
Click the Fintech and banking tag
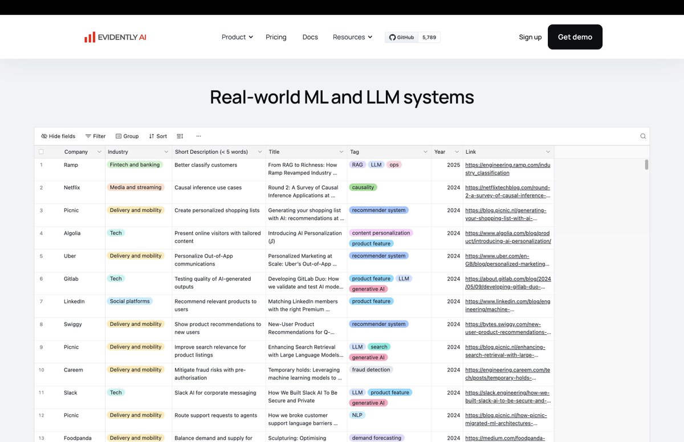point(135,165)
